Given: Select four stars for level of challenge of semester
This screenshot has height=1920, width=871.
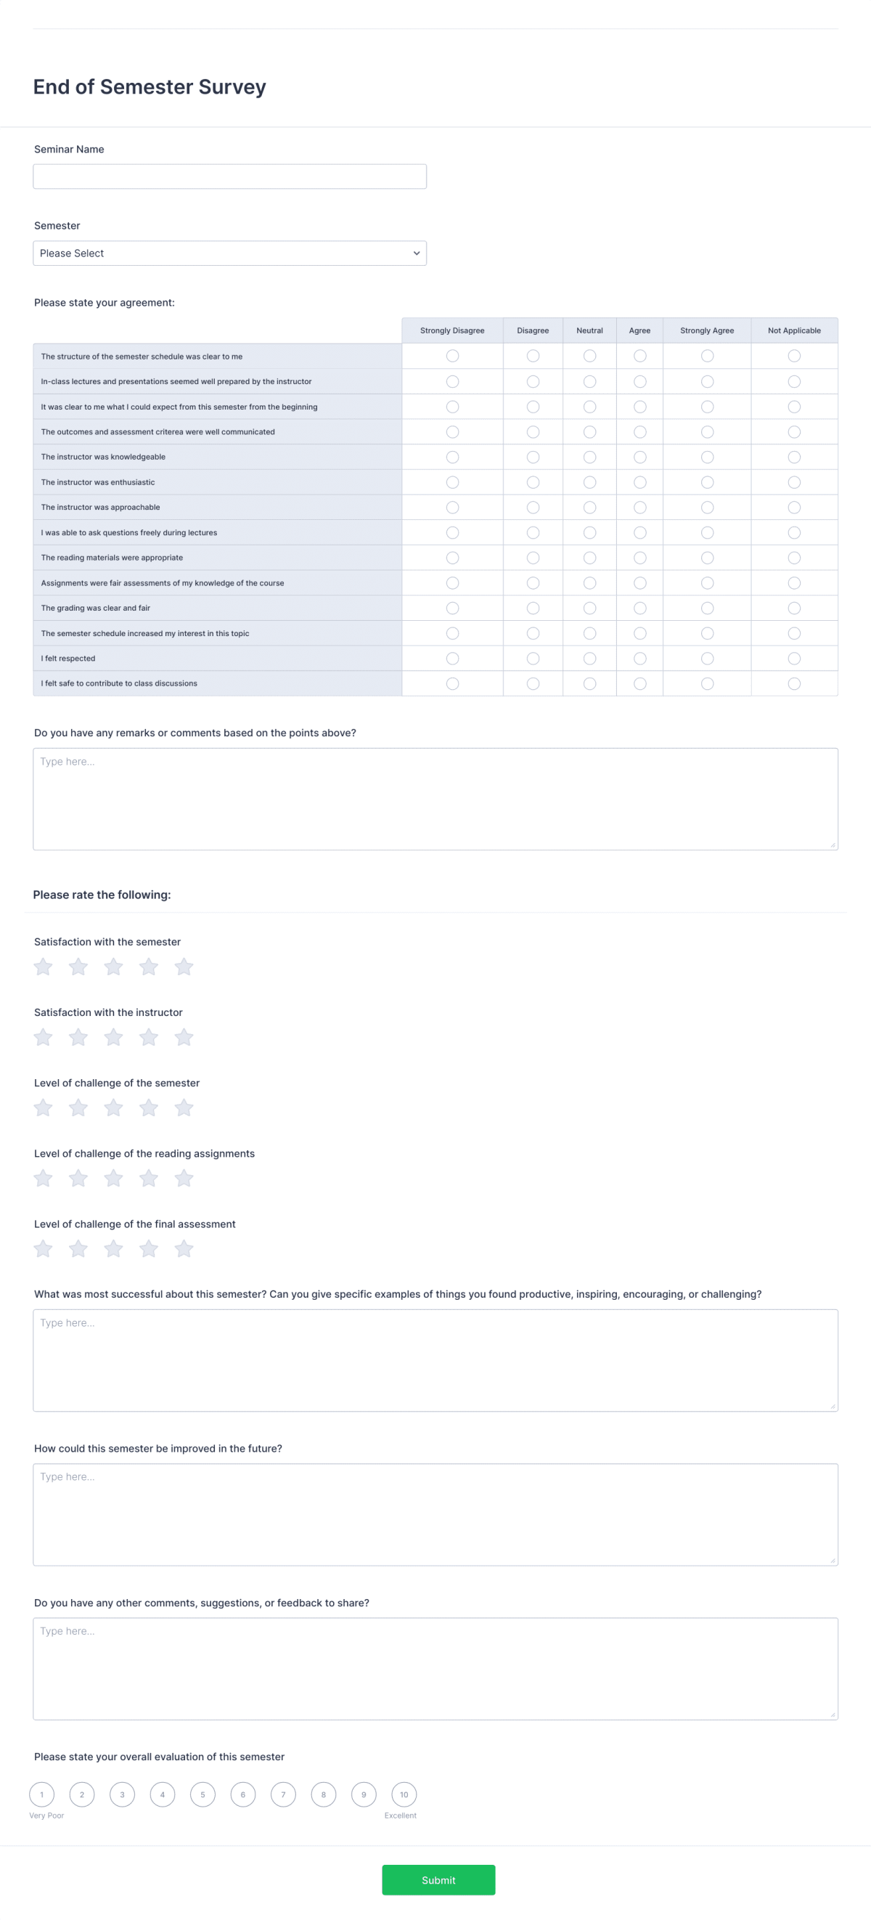Looking at the screenshot, I should point(148,1107).
